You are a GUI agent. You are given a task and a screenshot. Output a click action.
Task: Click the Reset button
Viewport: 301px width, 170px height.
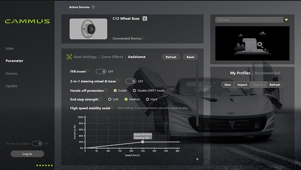point(190,57)
